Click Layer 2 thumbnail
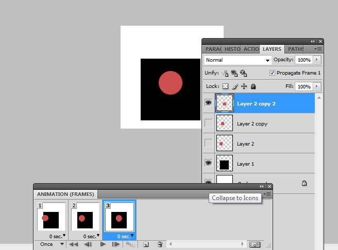Viewport: 338px width, 250px height. (225, 143)
